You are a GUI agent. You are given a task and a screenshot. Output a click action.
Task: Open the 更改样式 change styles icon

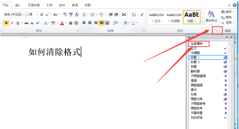tap(211, 16)
